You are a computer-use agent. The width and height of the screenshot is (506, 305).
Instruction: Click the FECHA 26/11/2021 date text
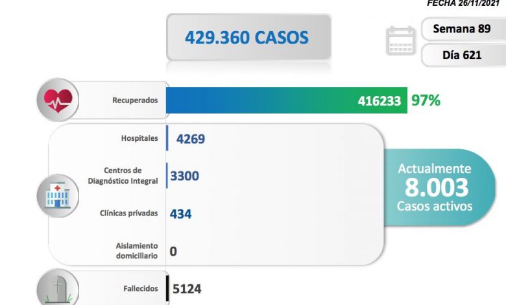[465, 3]
